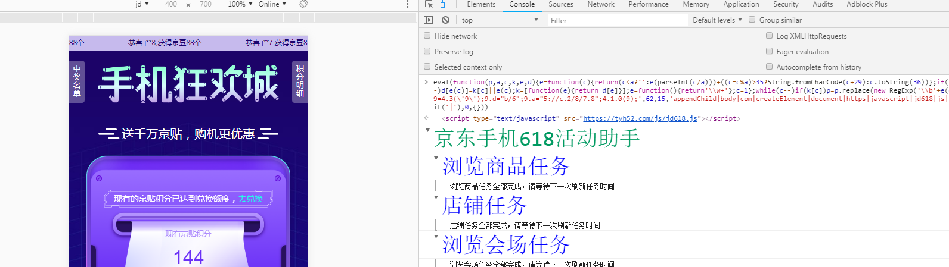Toggle the inspect element picker icon
The width and height of the screenshot is (949, 267).
click(x=429, y=4)
